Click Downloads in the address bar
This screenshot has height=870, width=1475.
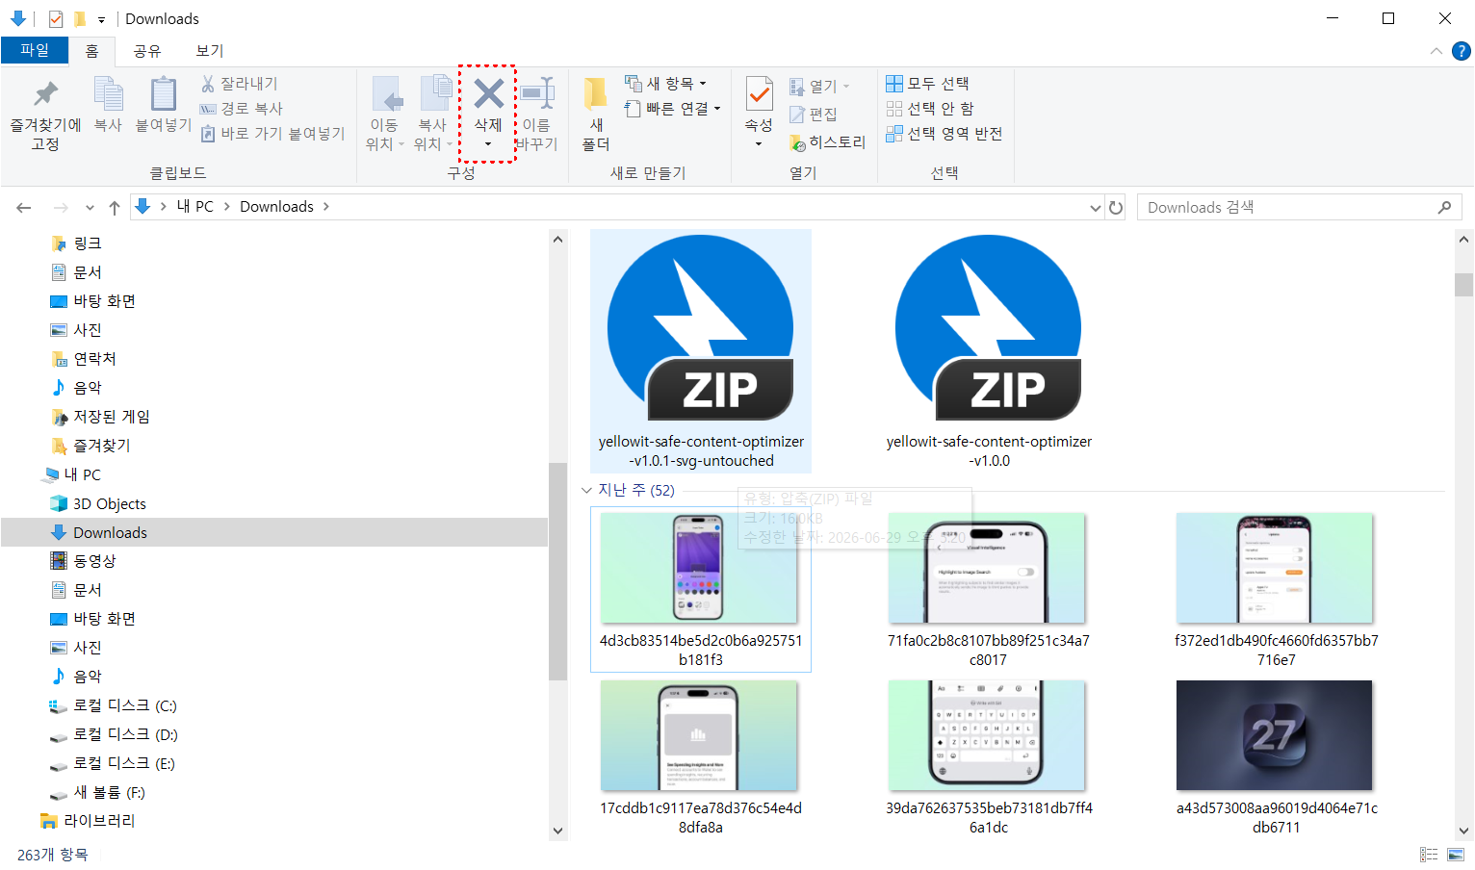(276, 207)
